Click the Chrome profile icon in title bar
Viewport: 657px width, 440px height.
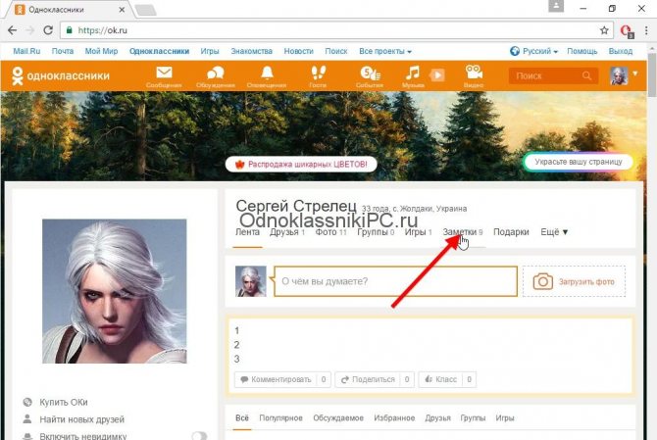click(556, 6)
